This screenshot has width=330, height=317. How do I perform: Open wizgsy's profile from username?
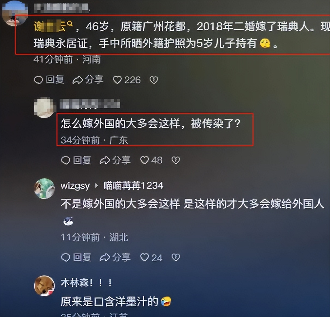[x=75, y=186]
